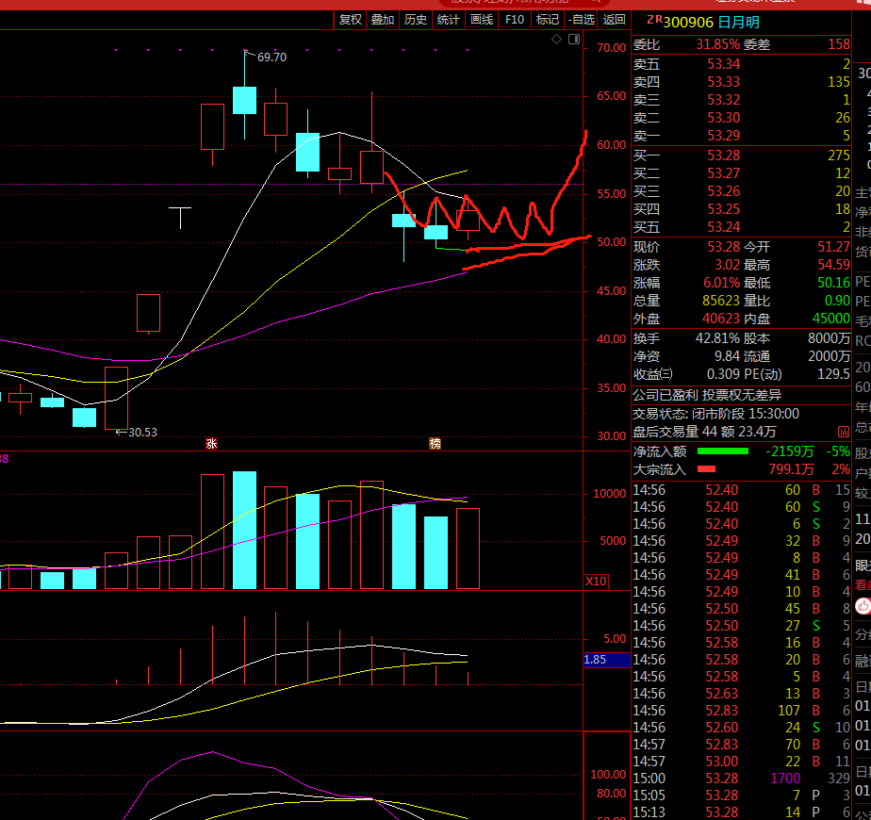Screen dimensions: 871x820
Task: Open the 复权 toolbar option
Action: (350, 20)
